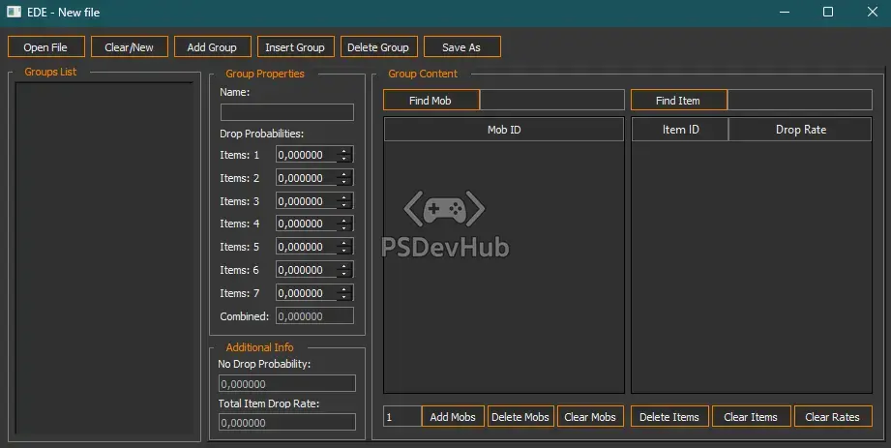
Task: Increase Items: 5 value with up arrow
Action: (x=344, y=243)
